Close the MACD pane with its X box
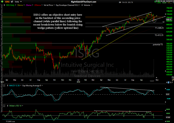Screen dimensions: 174x123 point(4,86)
